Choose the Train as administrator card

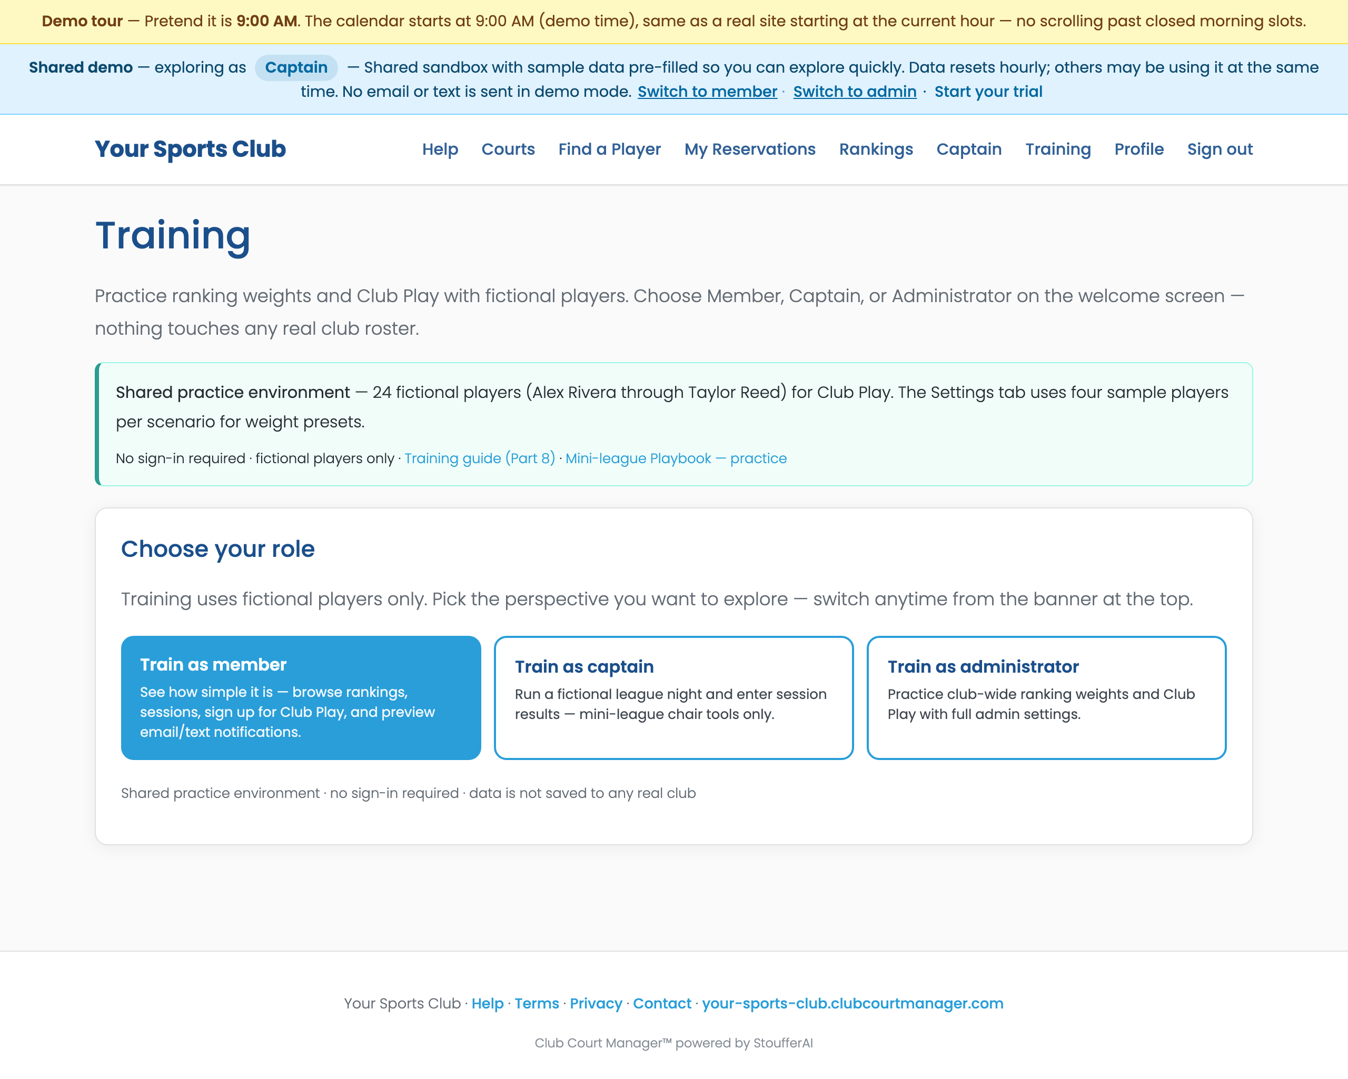1046,697
